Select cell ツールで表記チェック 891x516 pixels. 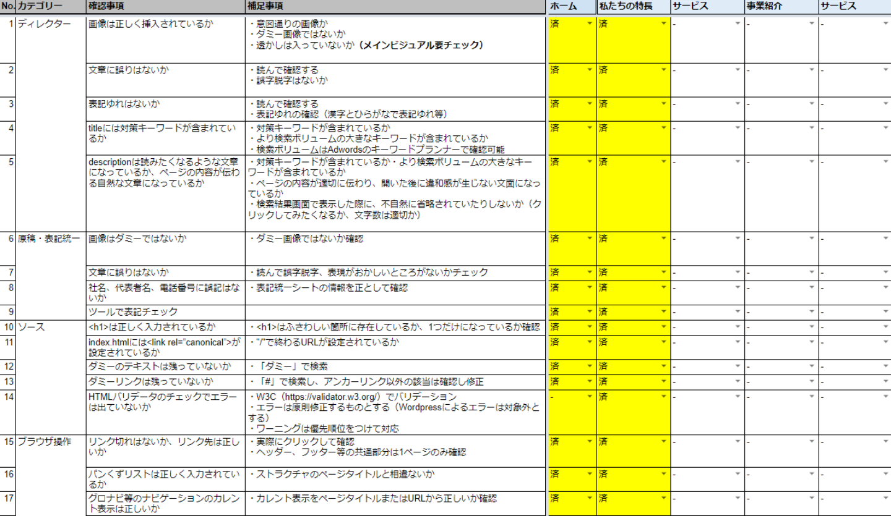point(165,312)
